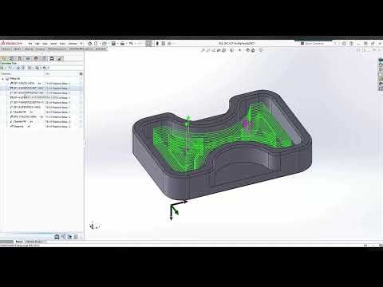383x287 pixels.
Task: Pin the menu bar with the pushpin icon
Action: [81, 43]
